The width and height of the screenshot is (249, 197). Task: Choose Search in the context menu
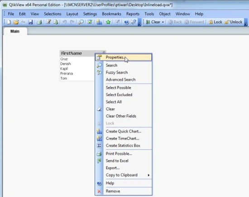coord(124,65)
